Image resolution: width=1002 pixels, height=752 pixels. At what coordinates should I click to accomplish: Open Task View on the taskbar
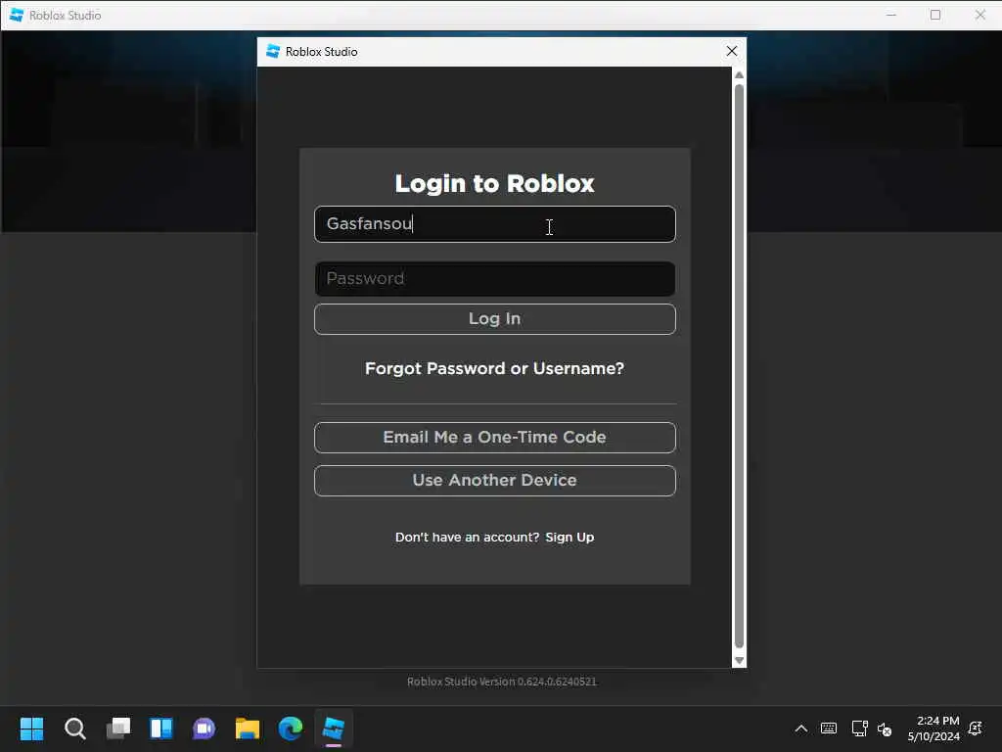point(118,728)
